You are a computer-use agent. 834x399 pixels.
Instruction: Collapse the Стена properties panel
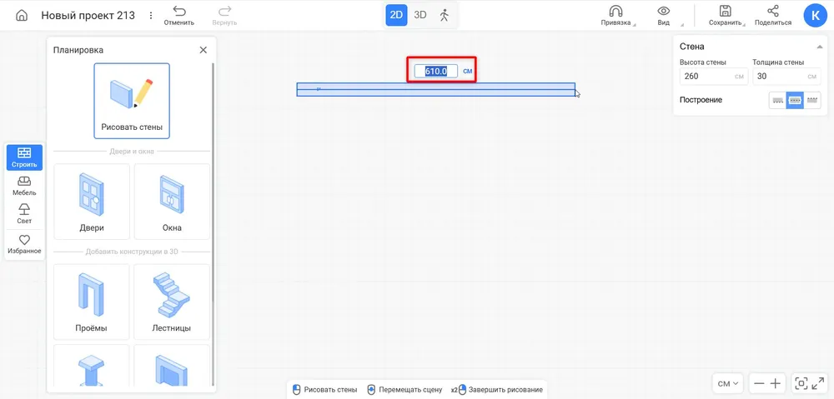tap(820, 47)
